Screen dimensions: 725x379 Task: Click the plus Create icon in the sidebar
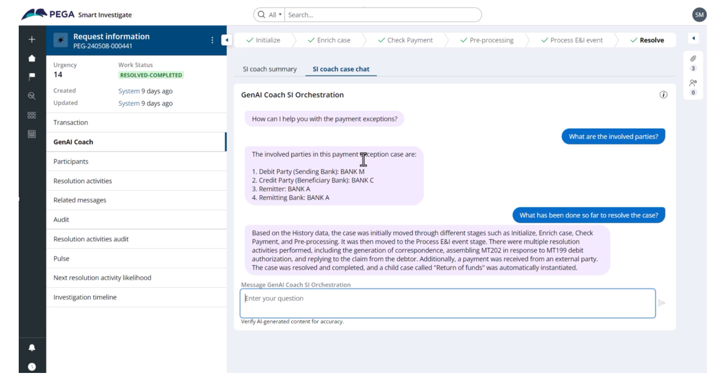click(x=32, y=40)
